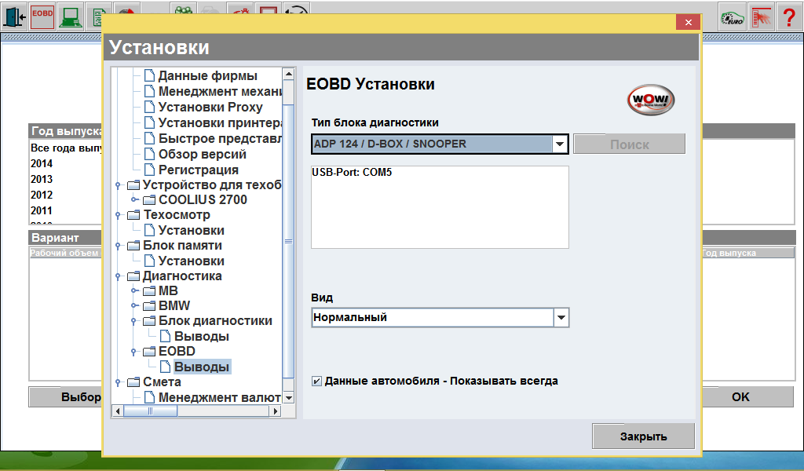Click the Поиск button
Screen dimensions: 804x471
[x=629, y=144]
